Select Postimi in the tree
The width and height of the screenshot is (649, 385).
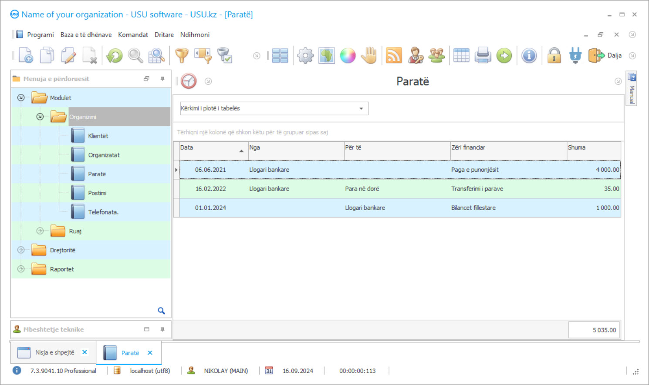pyautogui.click(x=97, y=193)
